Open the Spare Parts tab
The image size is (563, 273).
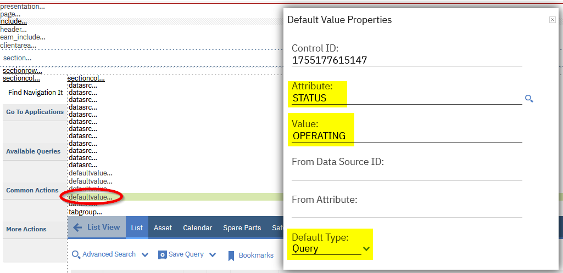242,228
